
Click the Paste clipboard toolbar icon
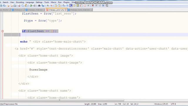26,6
